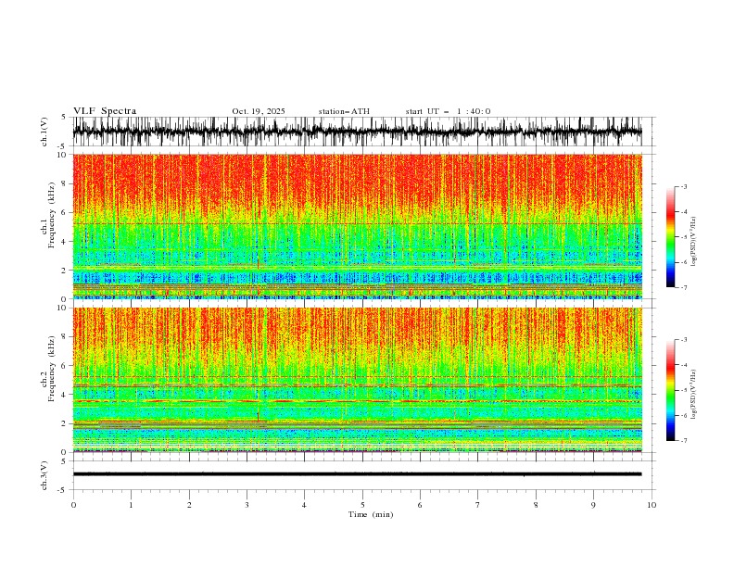The image size is (734, 567).
Task: Click the ch.3 voltage waveform trace
Action: tap(357, 474)
